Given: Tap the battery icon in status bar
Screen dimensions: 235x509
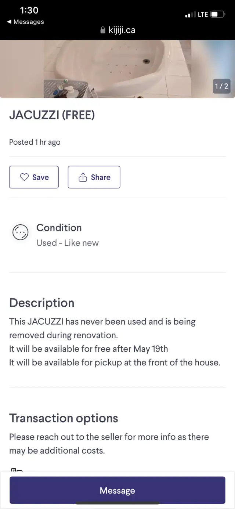Looking at the screenshot, I should coord(217,15).
